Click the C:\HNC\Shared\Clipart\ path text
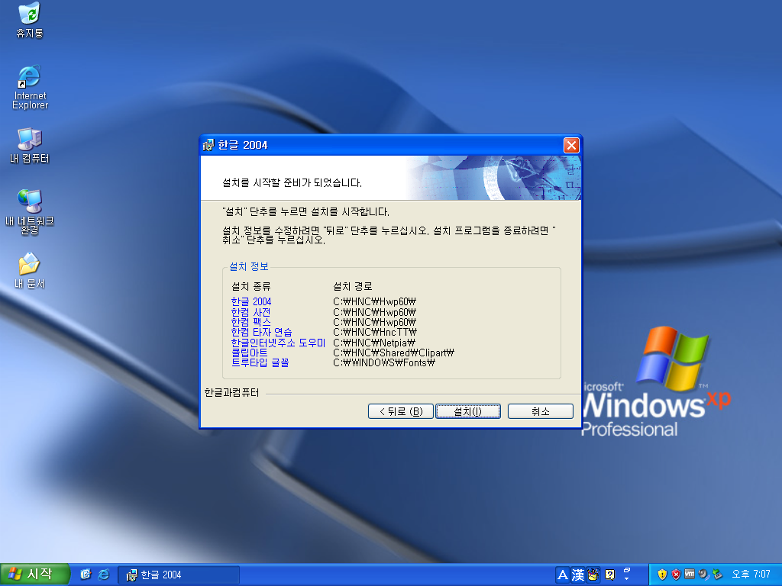 click(393, 353)
